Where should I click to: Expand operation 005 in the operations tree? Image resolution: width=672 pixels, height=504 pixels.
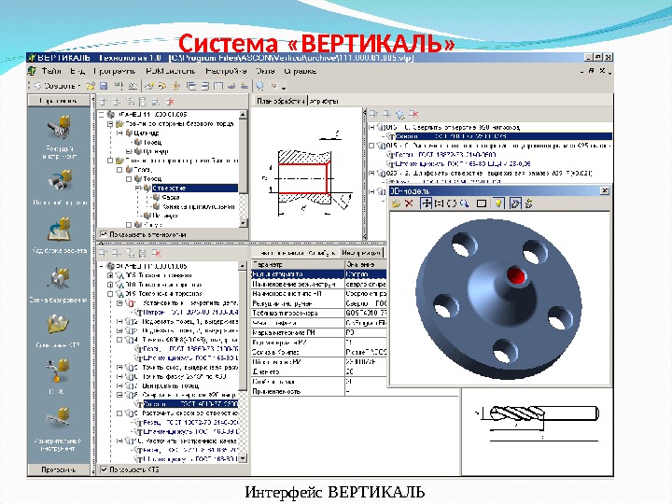pyautogui.click(x=110, y=275)
